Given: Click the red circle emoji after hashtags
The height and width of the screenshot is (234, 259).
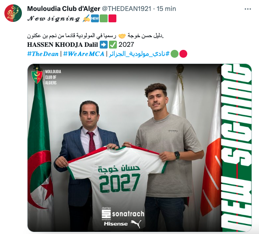Looking at the screenshot, I should pyautogui.click(x=183, y=54).
